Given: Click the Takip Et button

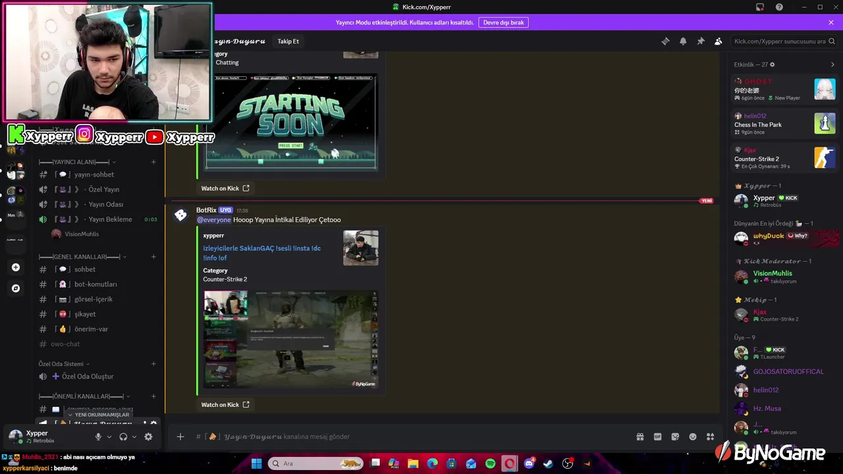Looking at the screenshot, I should 288,41.
